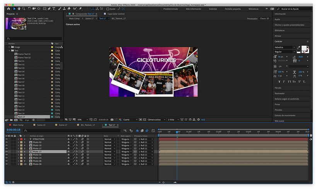
Task: Select the Pantalla pequeña workspace
Action: pos(233,9)
